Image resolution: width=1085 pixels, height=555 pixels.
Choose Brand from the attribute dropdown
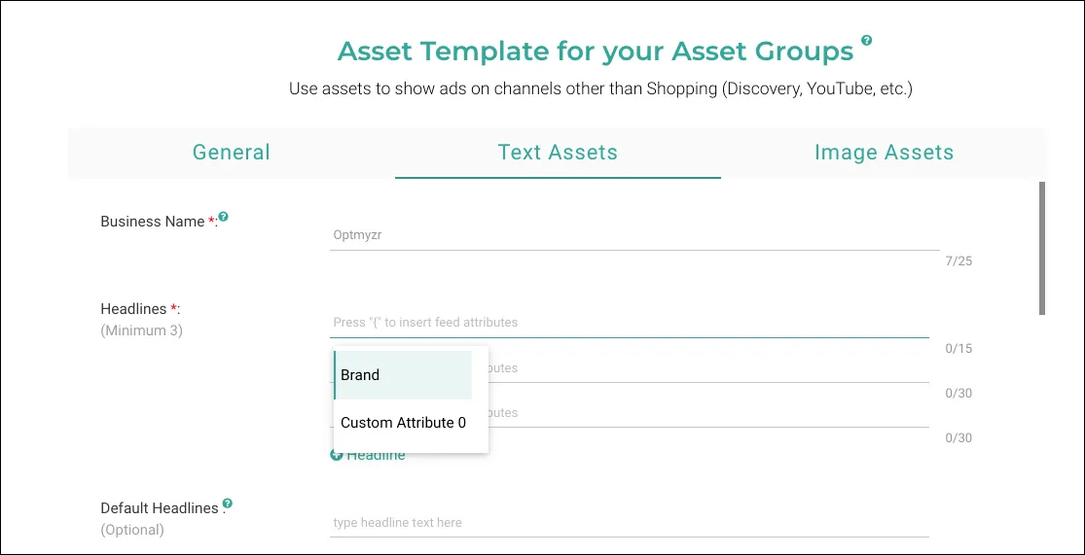(403, 375)
